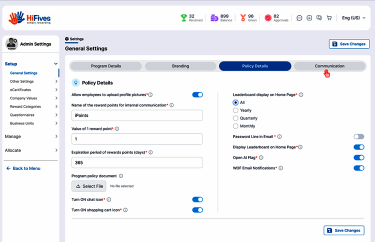Click the Received trophy icon
This screenshot has height=242, width=375.
(x=183, y=18)
